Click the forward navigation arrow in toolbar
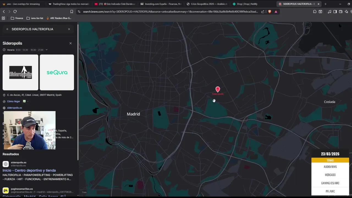The width and height of the screenshot is (352, 198). (9, 12)
